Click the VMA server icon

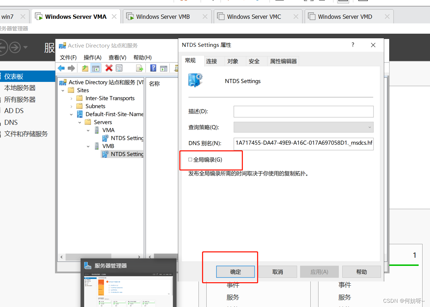tap(97, 130)
